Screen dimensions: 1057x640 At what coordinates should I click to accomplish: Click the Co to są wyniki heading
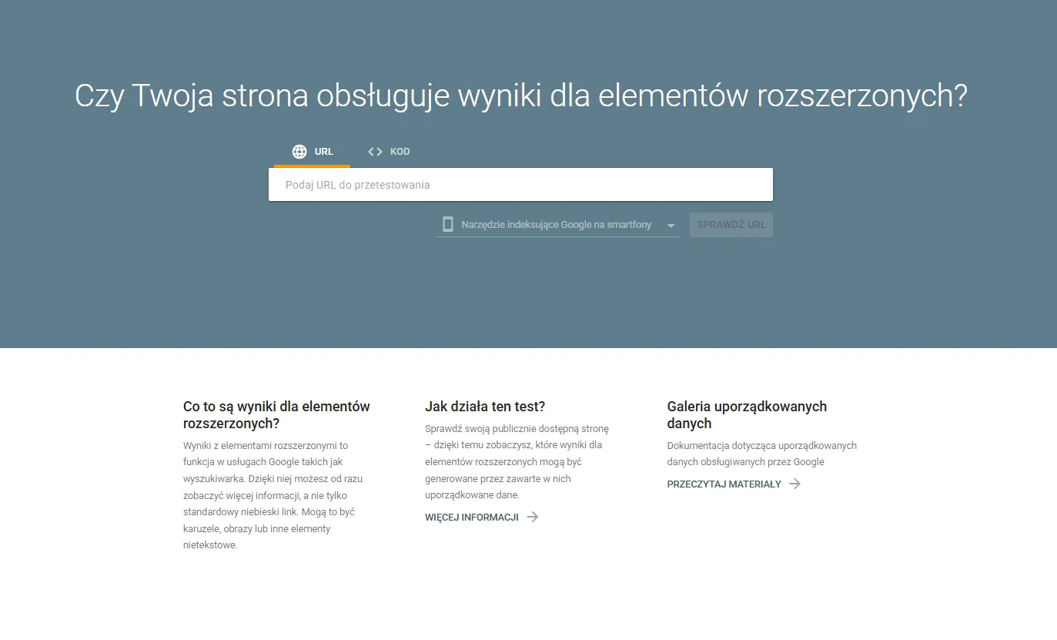tap(276, 414)
